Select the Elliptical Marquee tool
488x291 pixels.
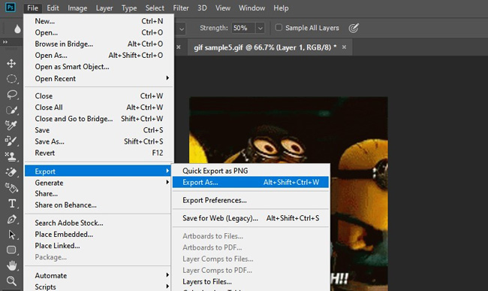[11, 79]
